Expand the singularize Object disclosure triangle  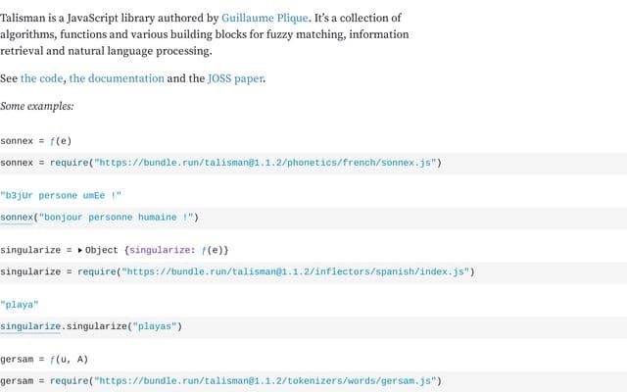tap(80, 251)
